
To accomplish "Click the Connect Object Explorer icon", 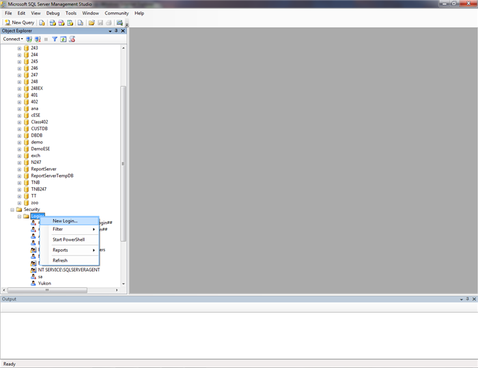I will click(29, 40).
